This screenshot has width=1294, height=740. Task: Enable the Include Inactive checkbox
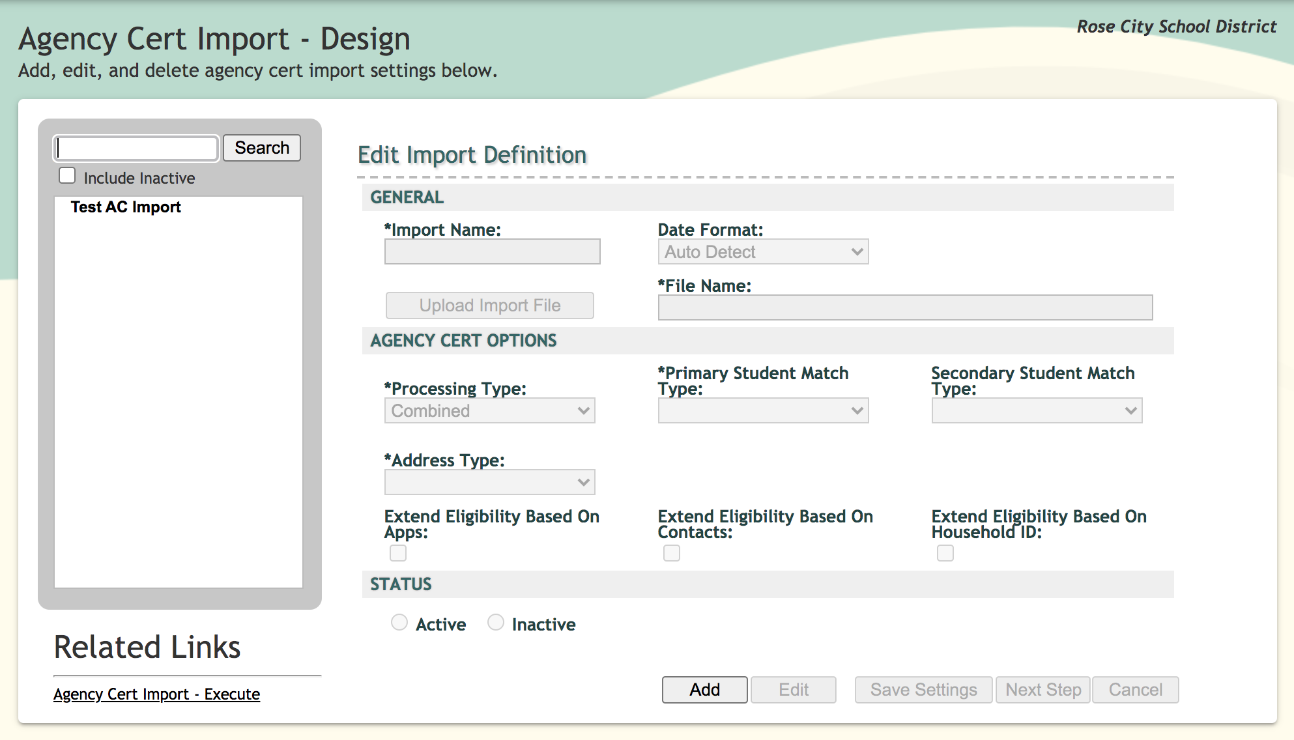[67, 176]
